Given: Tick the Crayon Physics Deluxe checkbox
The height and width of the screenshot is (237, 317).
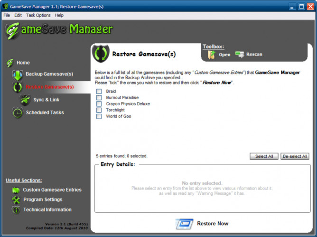Looking at the screenshot, I should tap(99, 104).
